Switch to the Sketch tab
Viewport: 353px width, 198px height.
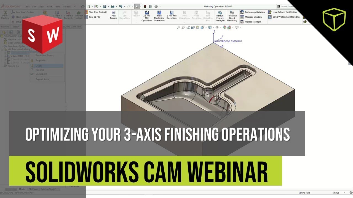(16, 27)
